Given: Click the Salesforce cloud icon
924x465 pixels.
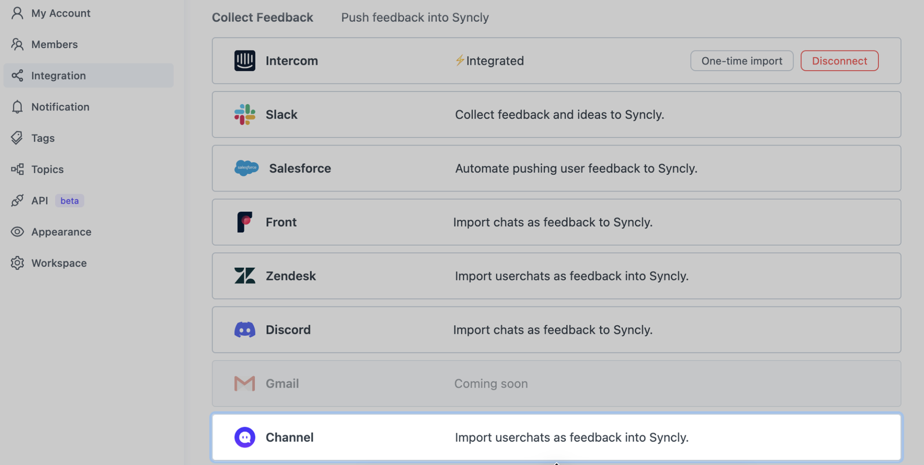Looking at the screenshot, I should point(247,168).
